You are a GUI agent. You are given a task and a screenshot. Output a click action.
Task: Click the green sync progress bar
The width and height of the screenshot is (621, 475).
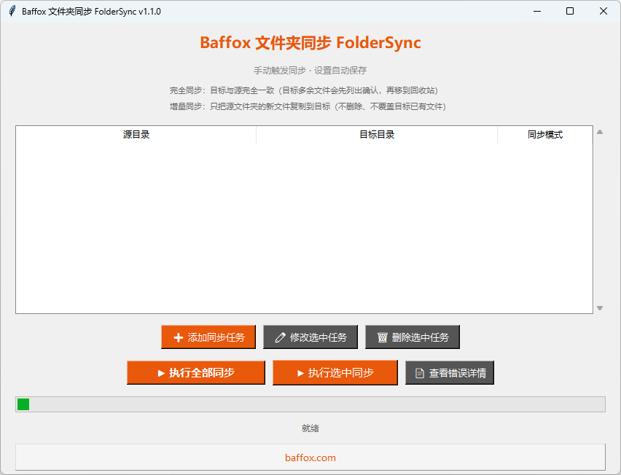(x=310, y=404)
